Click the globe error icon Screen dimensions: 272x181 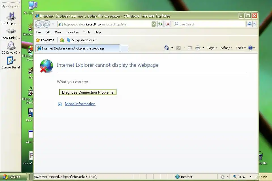click(46, 66)
